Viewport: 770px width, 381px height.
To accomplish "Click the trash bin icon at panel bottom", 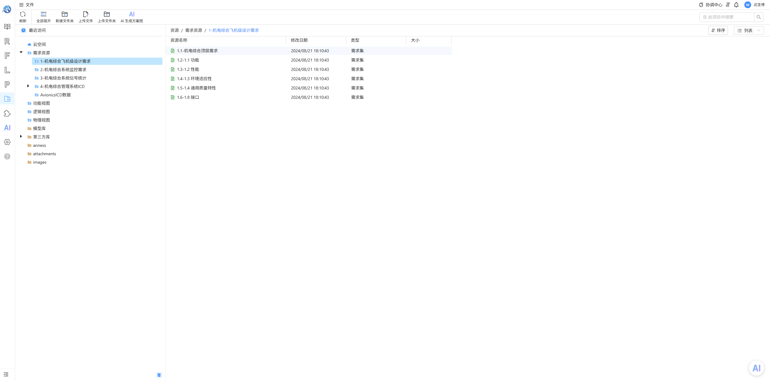I will pos(159,375).
